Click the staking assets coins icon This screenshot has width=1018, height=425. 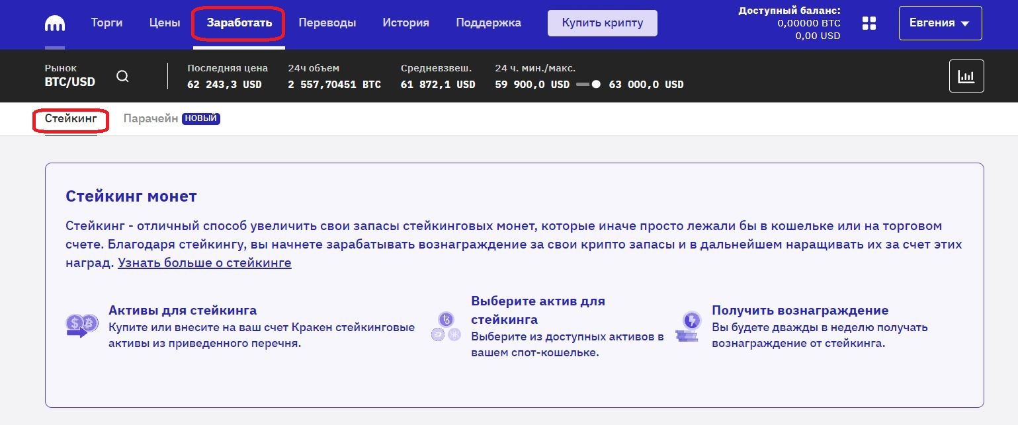point(82,326)
